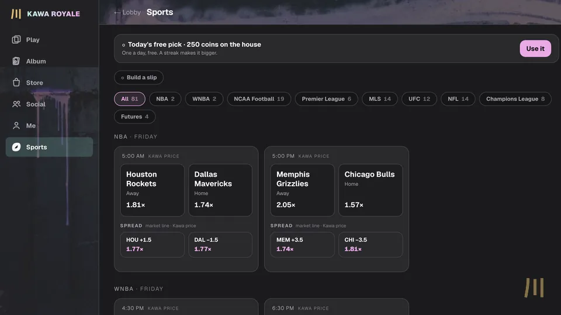The width and height of the screenshot is (561, 315).
Task: Use today's free pick
Action: [x=535, y=48]
